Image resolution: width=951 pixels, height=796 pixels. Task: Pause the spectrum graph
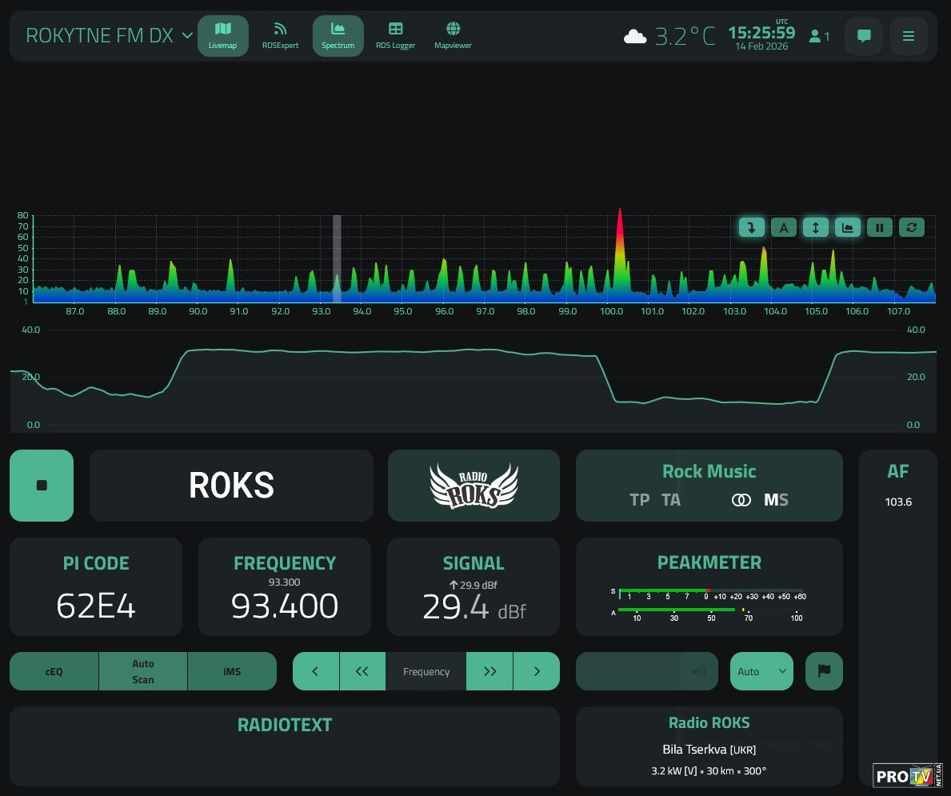(x=879, y=228)
